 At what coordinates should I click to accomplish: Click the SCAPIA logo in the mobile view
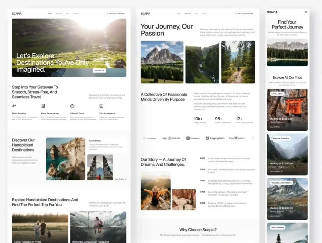pos(272,12)
